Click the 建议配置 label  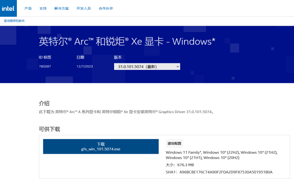click(x=174, y=144)
